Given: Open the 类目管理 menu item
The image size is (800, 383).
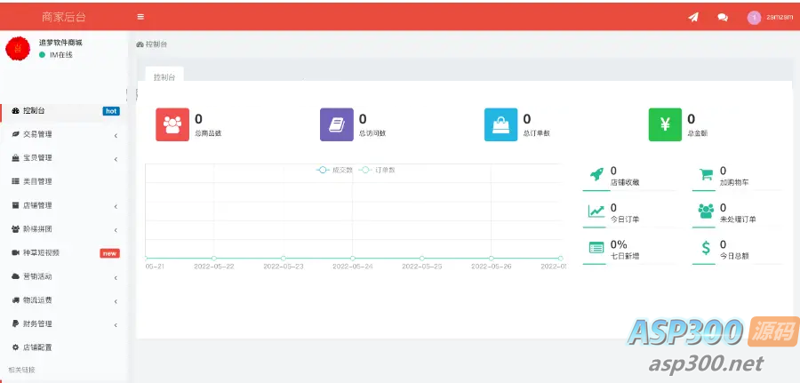Looking at the screenshot, I should point(64,181).
